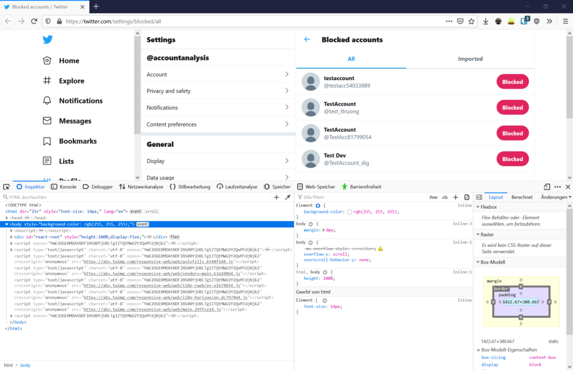The height and width of the screenshot is (370, 573).
Task: Open the Home icon in sidebar
Action: coord(47,60)
